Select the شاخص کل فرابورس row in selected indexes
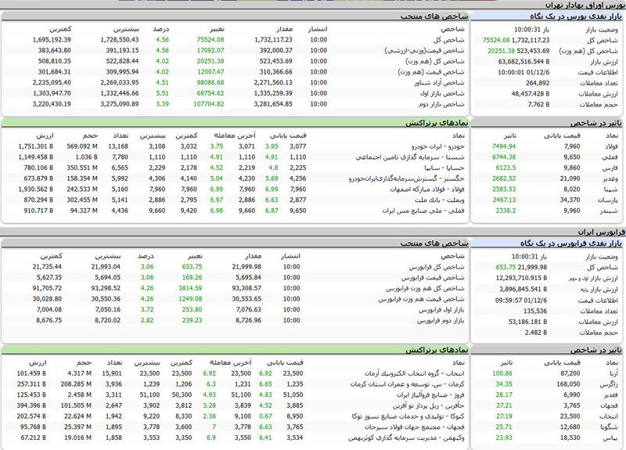The width and height of the screenshot is (626, 450). click(234, 267)
